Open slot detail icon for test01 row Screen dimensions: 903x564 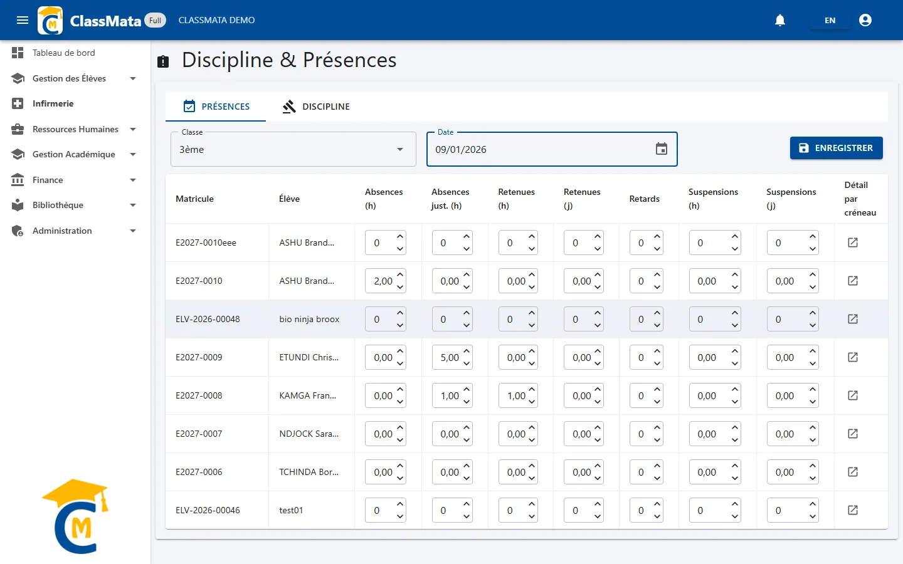tap(853, 510)
